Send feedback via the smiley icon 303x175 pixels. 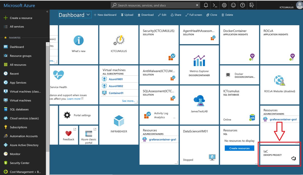[233, 5]
